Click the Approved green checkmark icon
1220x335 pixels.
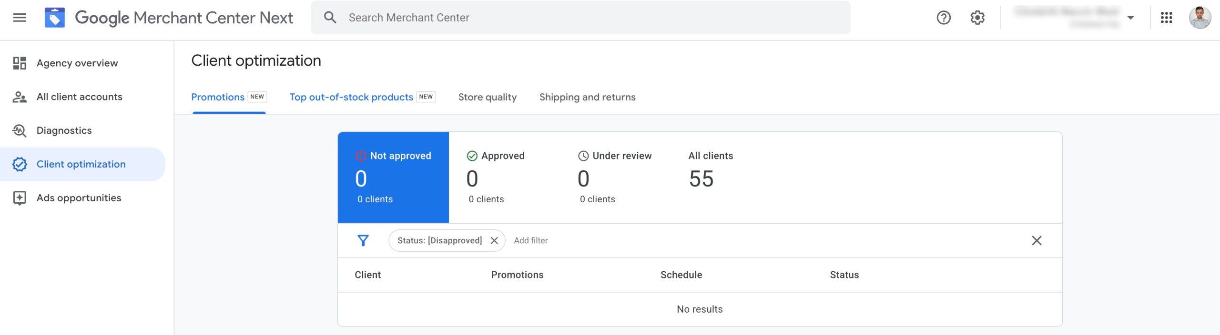point(472,156)
